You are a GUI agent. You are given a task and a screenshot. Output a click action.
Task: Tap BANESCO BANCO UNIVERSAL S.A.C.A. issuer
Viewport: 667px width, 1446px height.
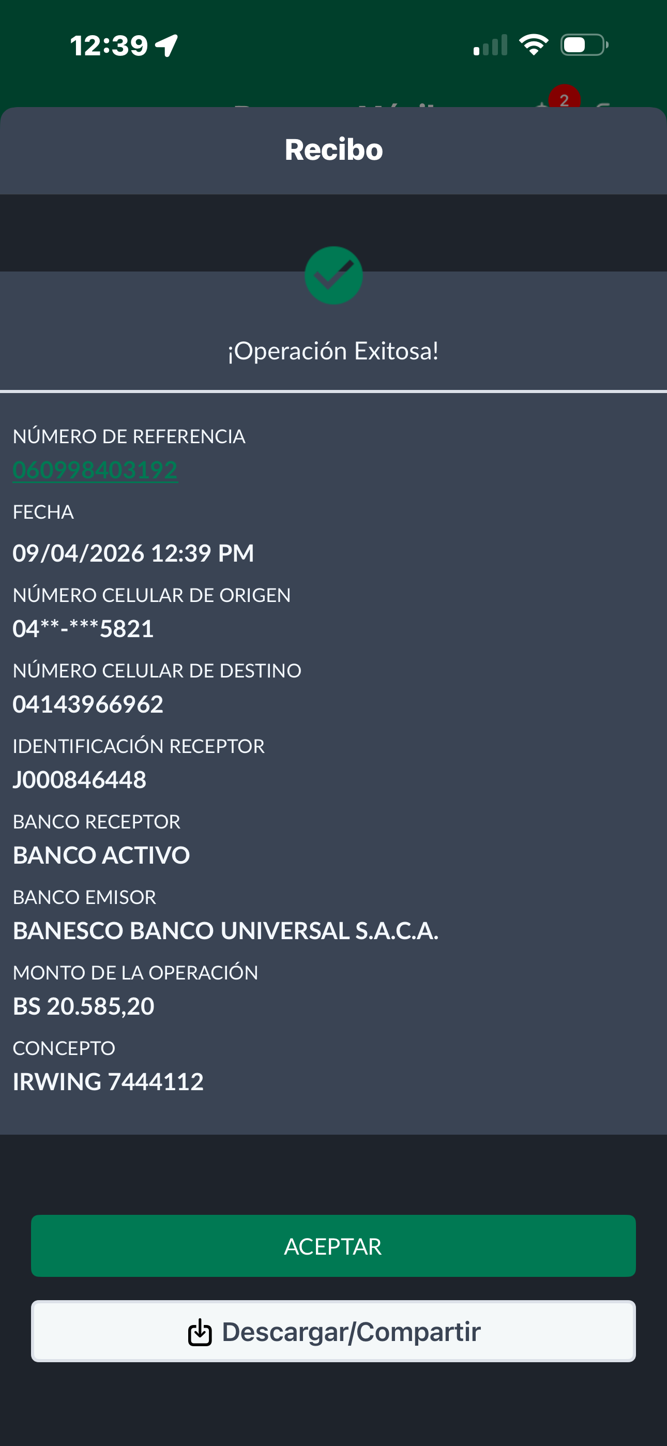[226, 931]
